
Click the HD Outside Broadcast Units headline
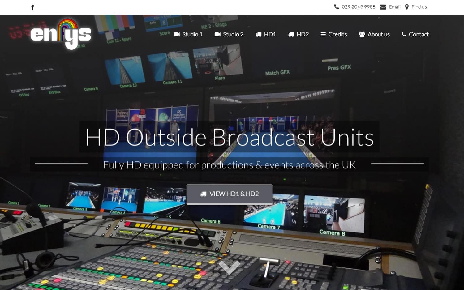tap(230, 137)
